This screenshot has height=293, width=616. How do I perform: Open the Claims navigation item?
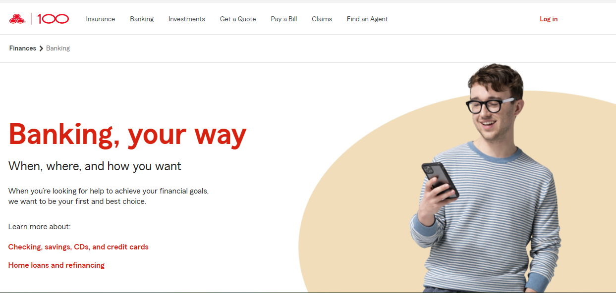click(x=322, y=19)
